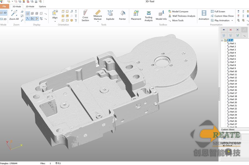249x165 pixels.
Task: Select Part 22 in the model tree
Action: (234, 109)
